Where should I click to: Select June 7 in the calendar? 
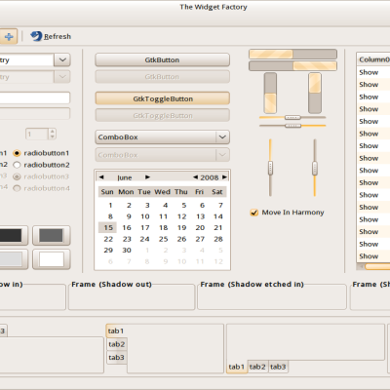(x=220, y=205)
